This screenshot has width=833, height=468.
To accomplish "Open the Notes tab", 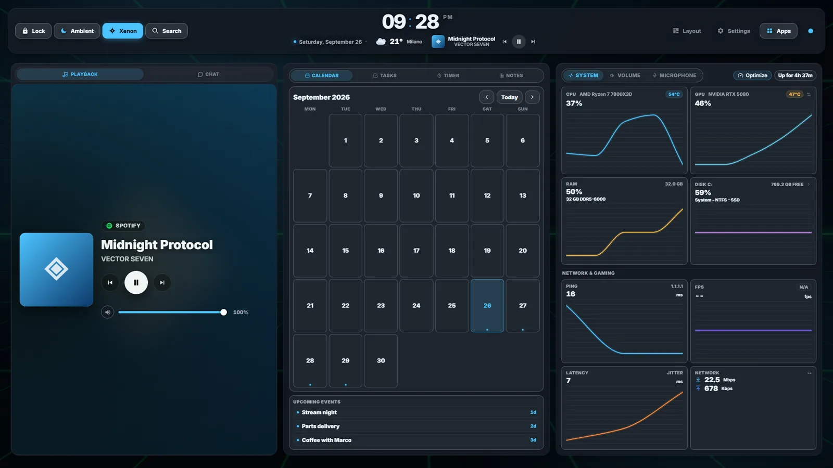I will (511, 75).
